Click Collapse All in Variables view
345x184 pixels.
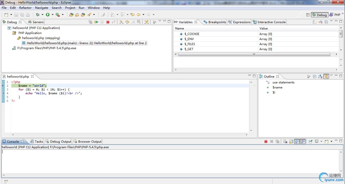(326, 22)
